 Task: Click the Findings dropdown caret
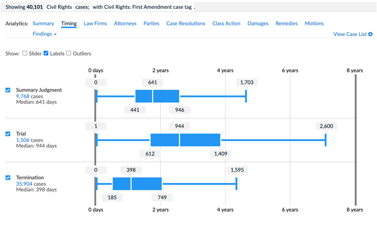click(56, 34)
